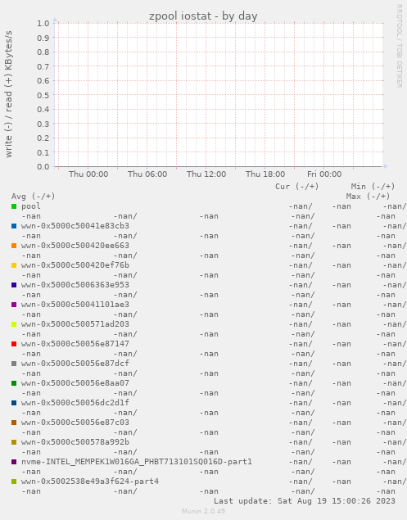The image size is (407, 520).
Task: Click the yellow wwn-0x5000c500420ef76b legend swatch
Action: pos(14,265)
